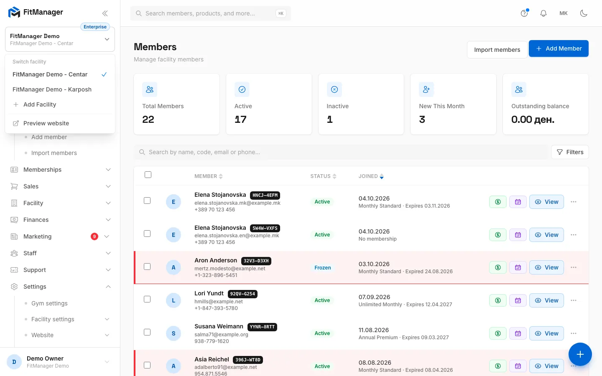The width and height of the screenshot is (602, 376).
Task: Switch to FitManager Demo - Karposh facility
Action: click(x=60, y=89)
